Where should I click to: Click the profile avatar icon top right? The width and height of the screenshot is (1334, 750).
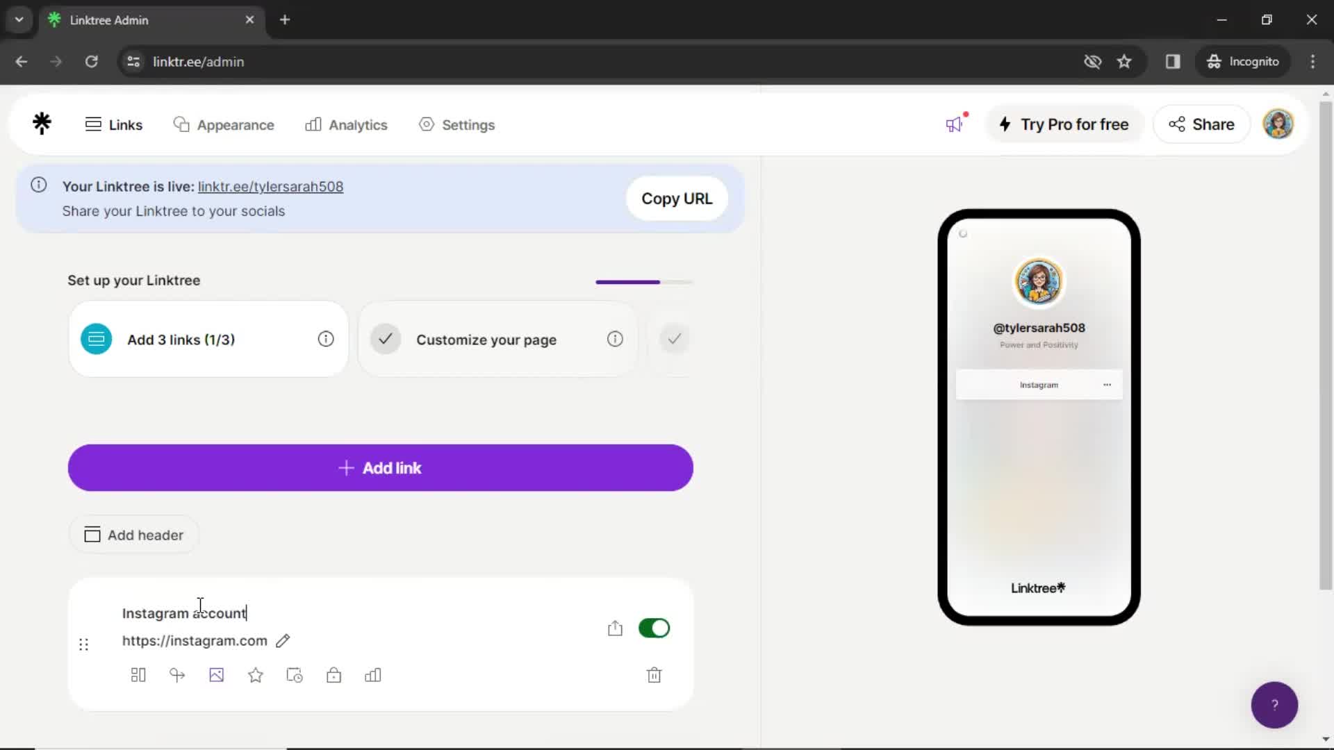coord(1278,124)
